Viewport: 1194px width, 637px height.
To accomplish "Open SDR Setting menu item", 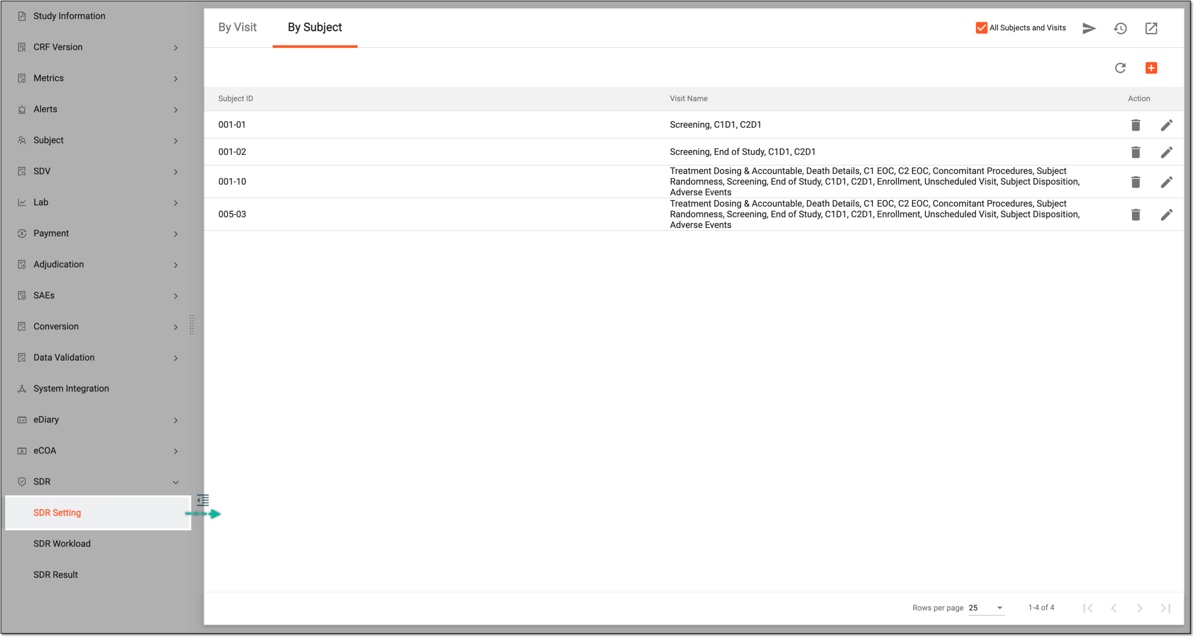I will (98, 513).
